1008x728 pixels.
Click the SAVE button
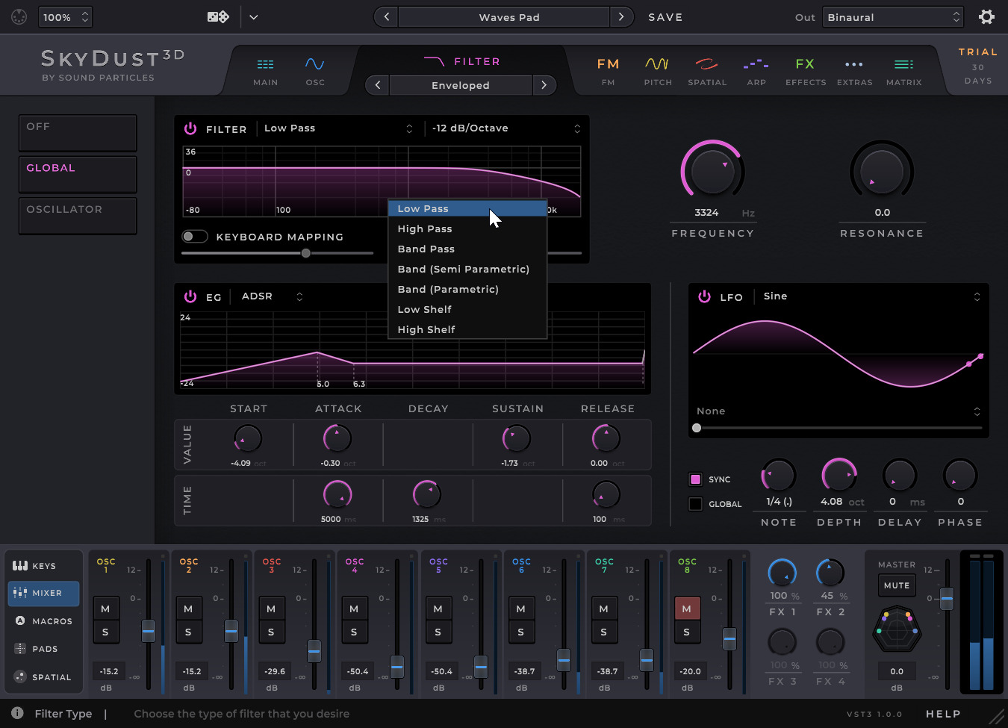pyautogui.click(x=665, y=17)
